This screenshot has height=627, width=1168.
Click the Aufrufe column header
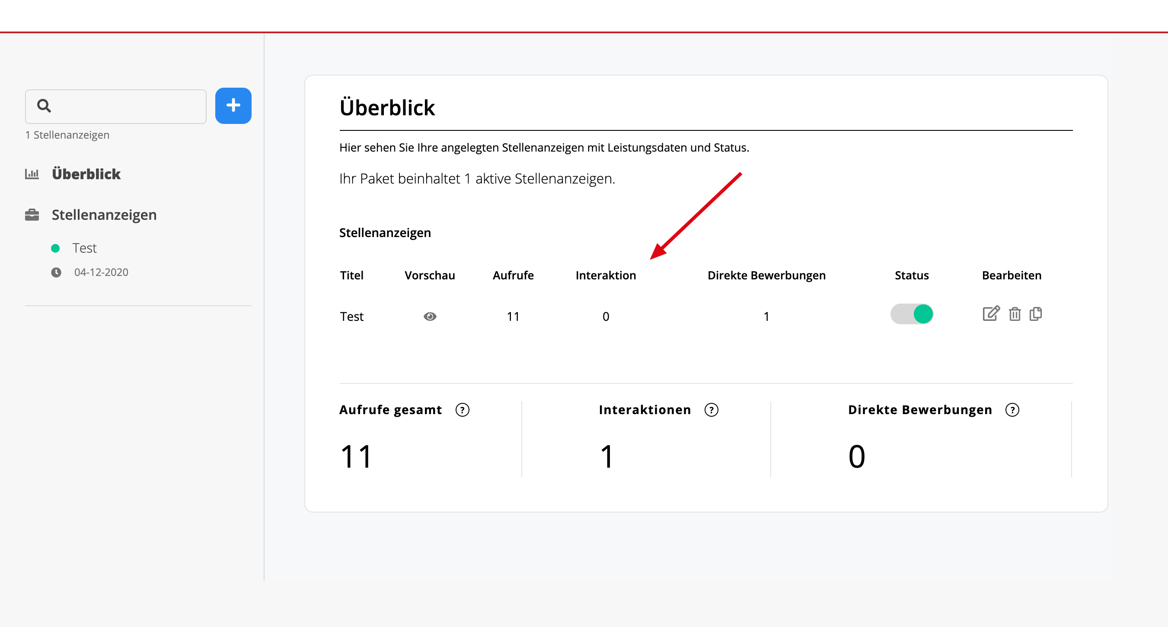pos(513,275)
